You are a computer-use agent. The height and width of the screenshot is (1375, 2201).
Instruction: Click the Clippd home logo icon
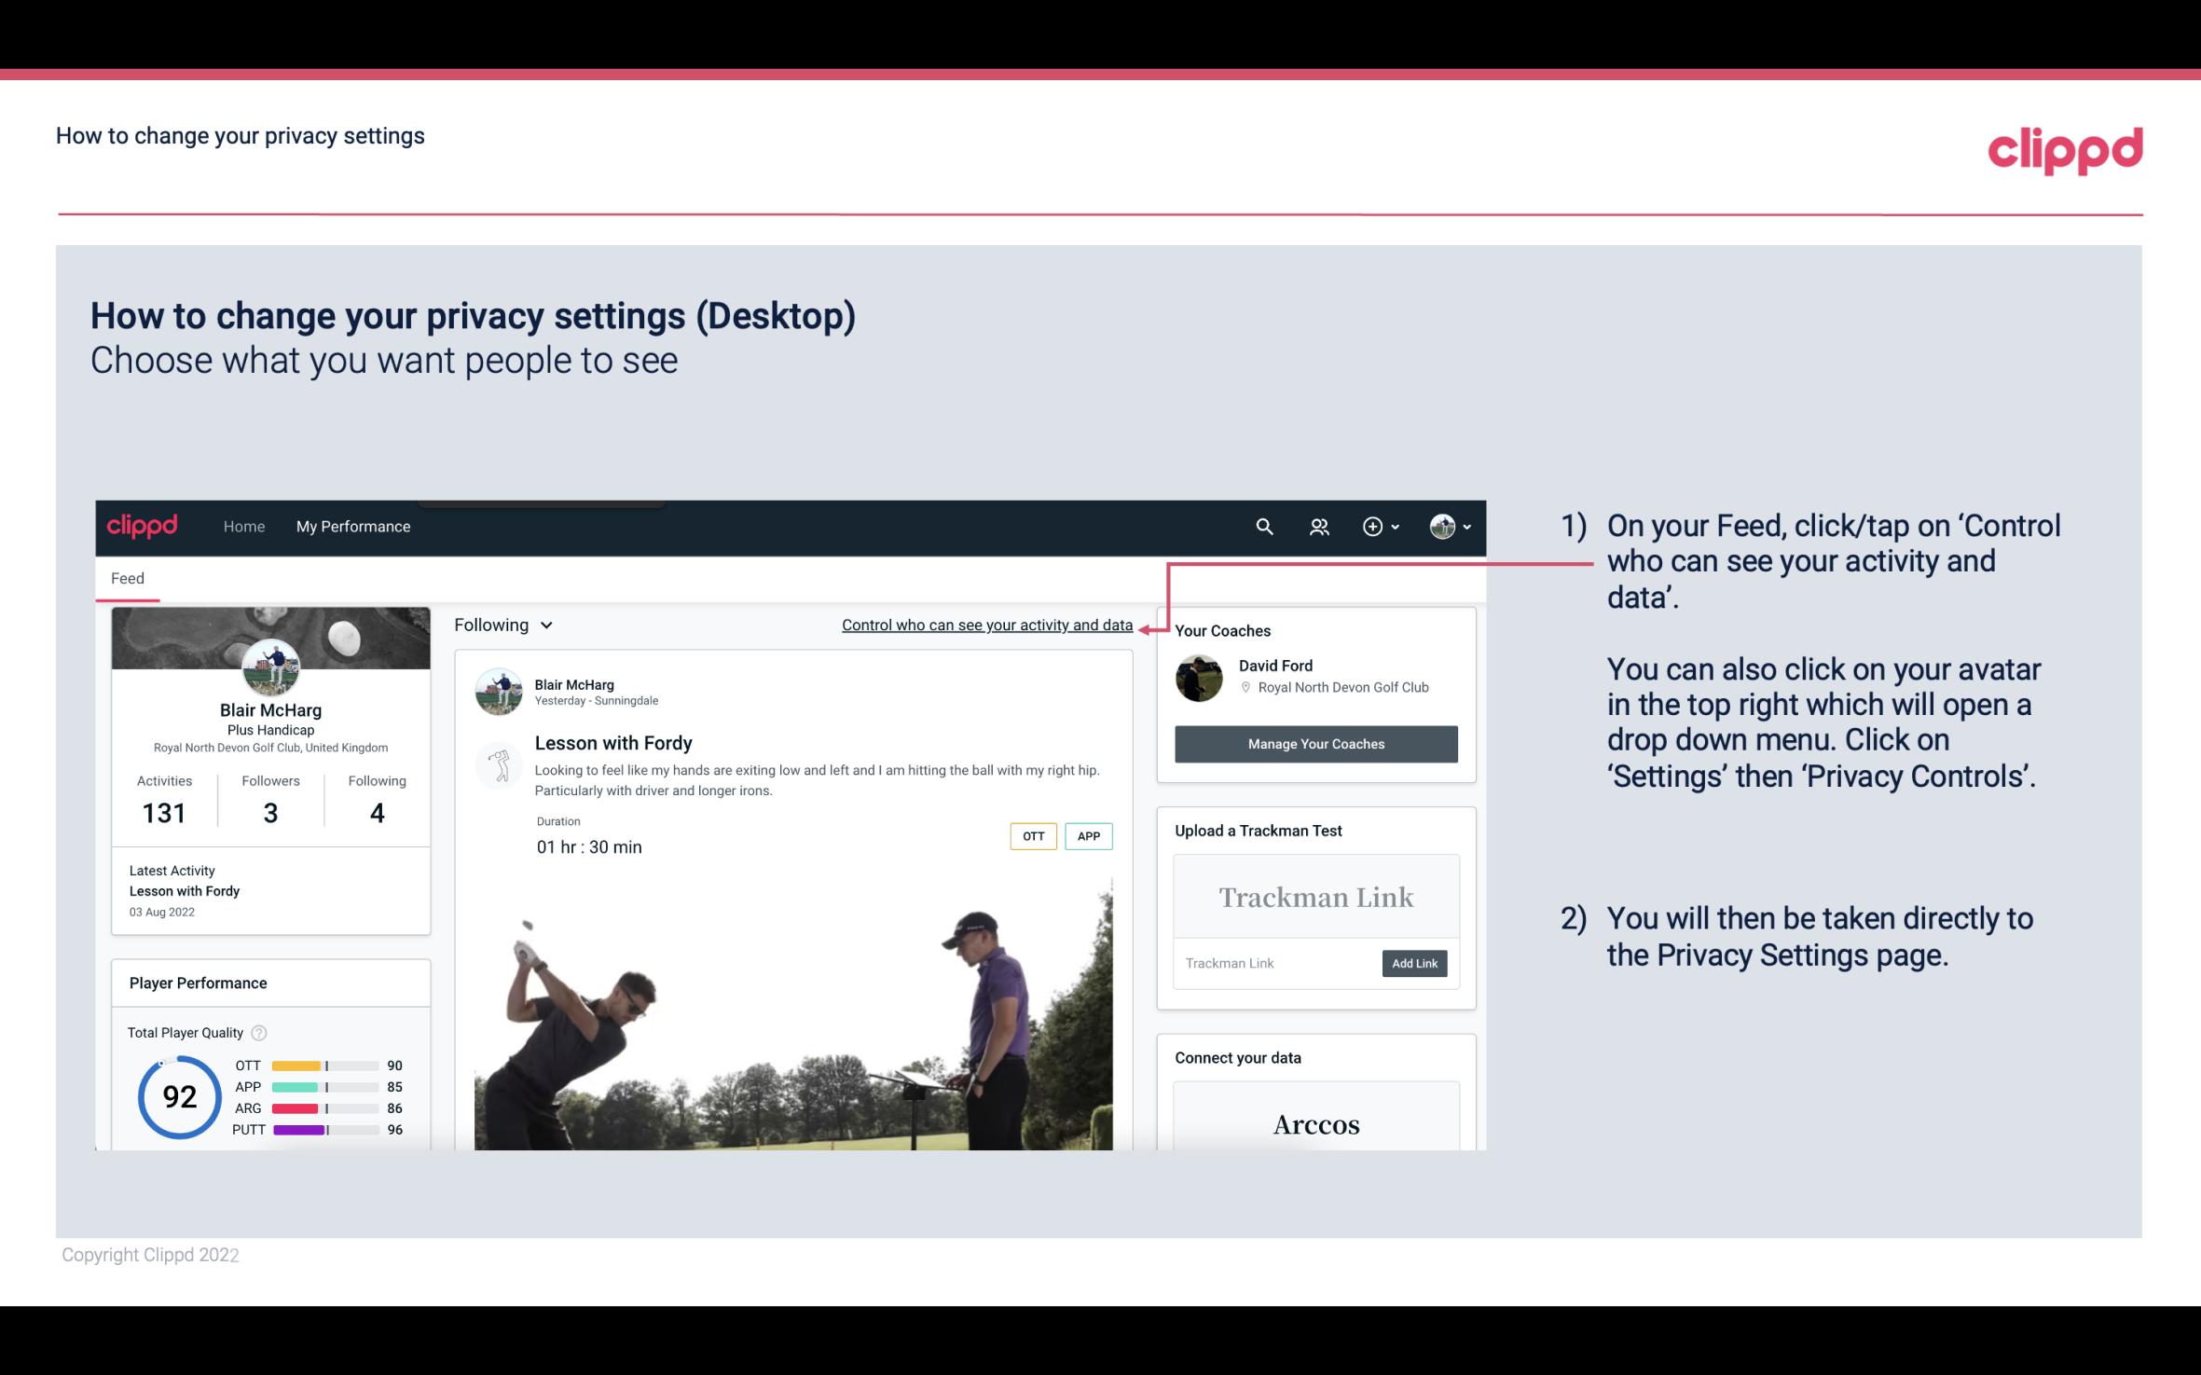click(x=144, y=524)
